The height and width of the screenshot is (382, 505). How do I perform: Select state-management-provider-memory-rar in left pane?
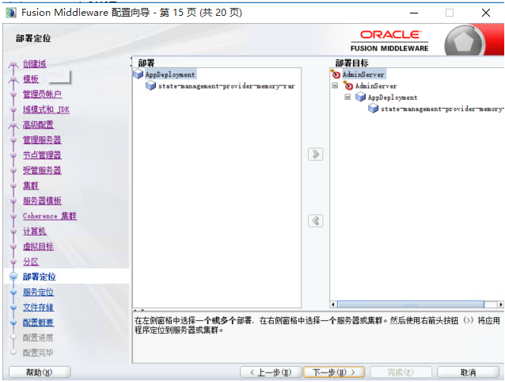pos(226,86)
